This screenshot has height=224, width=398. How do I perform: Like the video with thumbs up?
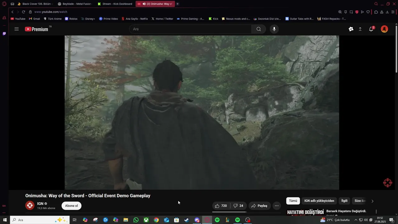pos(221,206)
